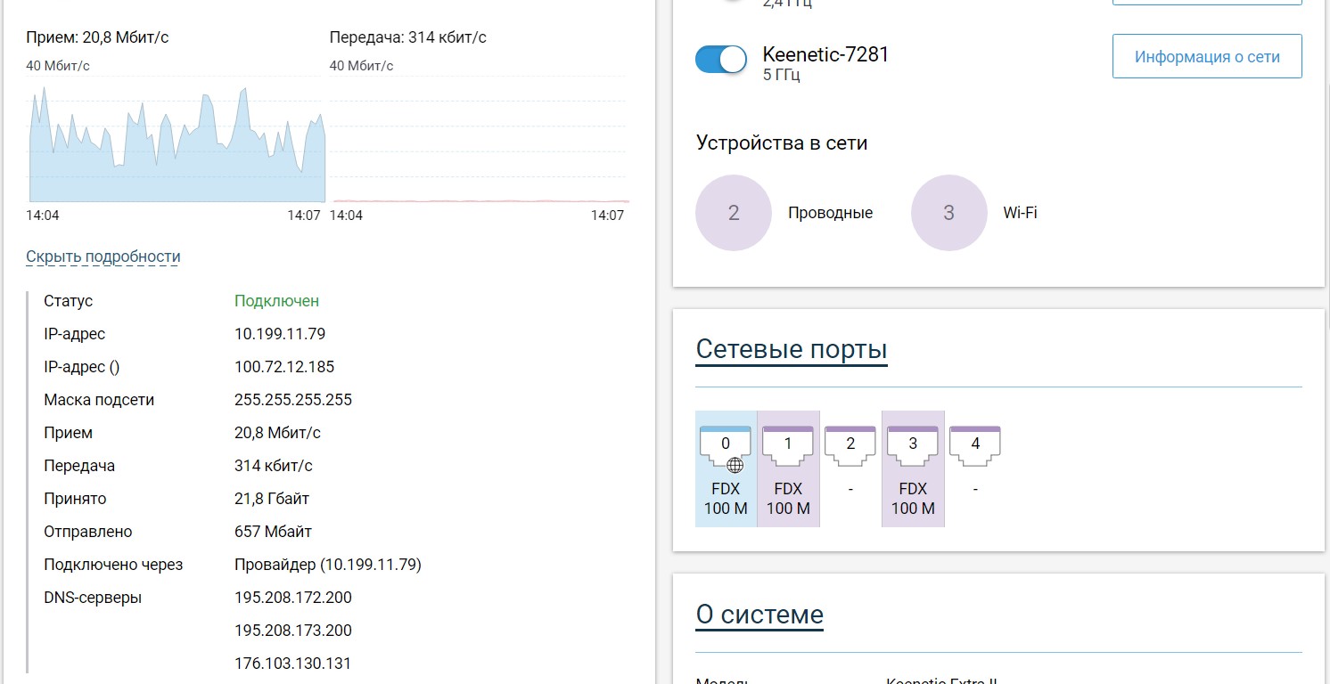The height and width of the screenshot is (684, 1330).
Task: Click the port 0 WAN icon
Action: point(726,449)
